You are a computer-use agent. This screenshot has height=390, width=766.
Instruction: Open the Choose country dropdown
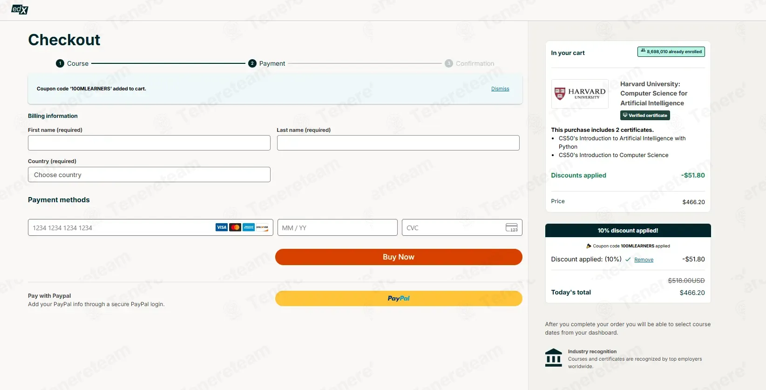coord(149,175)
